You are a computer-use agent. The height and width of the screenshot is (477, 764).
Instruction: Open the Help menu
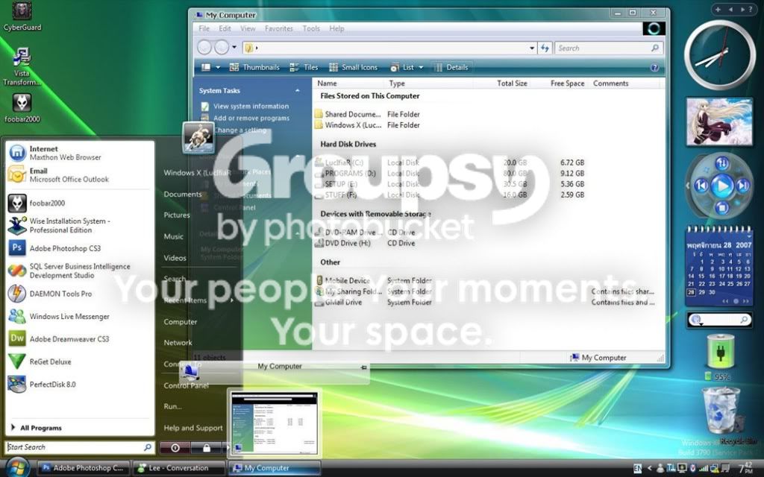[336, 29]
